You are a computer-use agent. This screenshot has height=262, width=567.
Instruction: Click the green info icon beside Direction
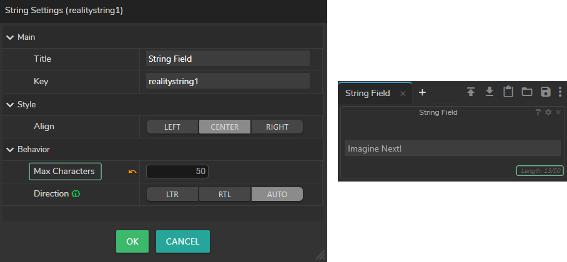(76, 194)
